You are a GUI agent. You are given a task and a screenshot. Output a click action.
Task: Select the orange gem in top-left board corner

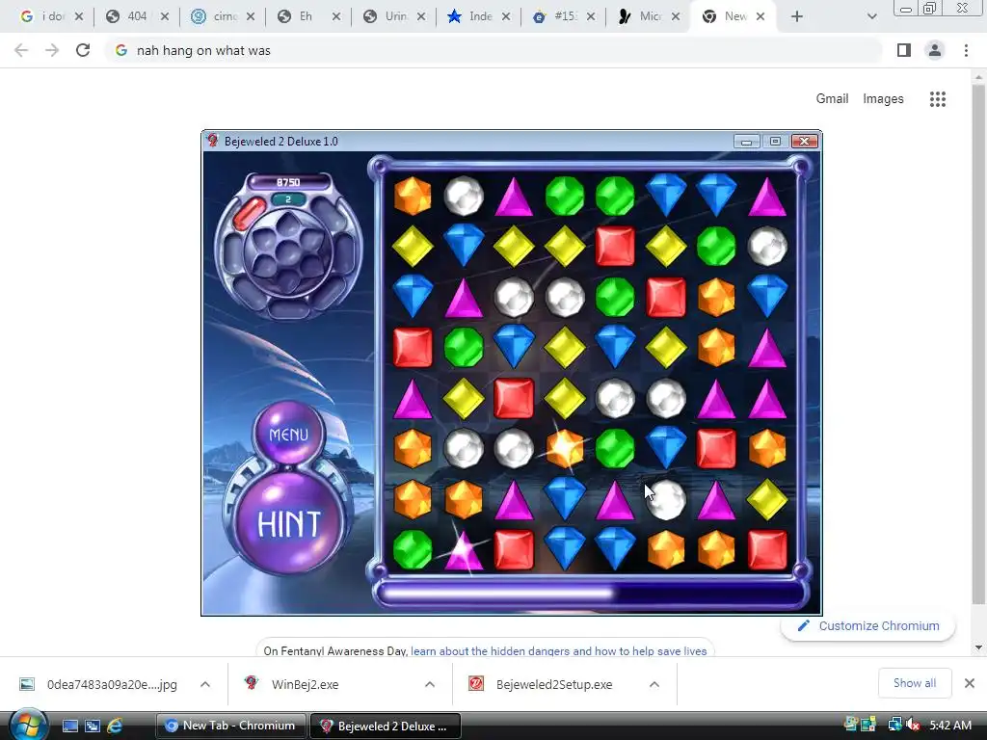[413, 196]
